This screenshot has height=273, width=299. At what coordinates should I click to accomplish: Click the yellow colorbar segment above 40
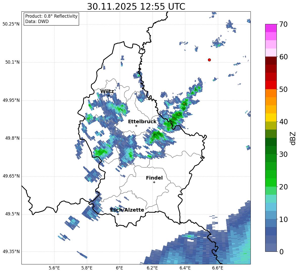271,117
